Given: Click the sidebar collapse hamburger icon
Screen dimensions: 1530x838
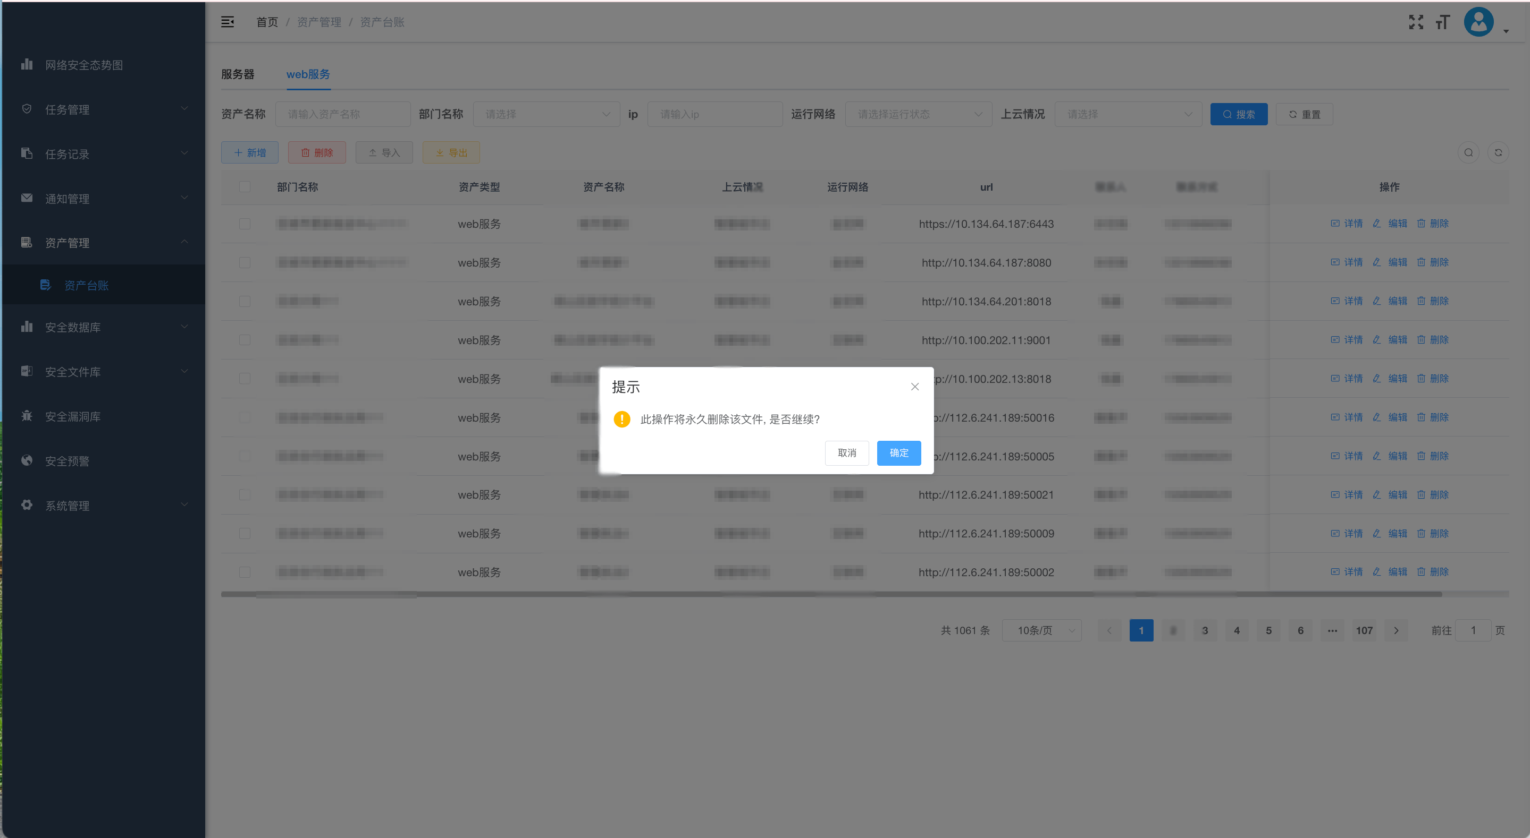Looking at the screenshot, I should pos(228,22).
